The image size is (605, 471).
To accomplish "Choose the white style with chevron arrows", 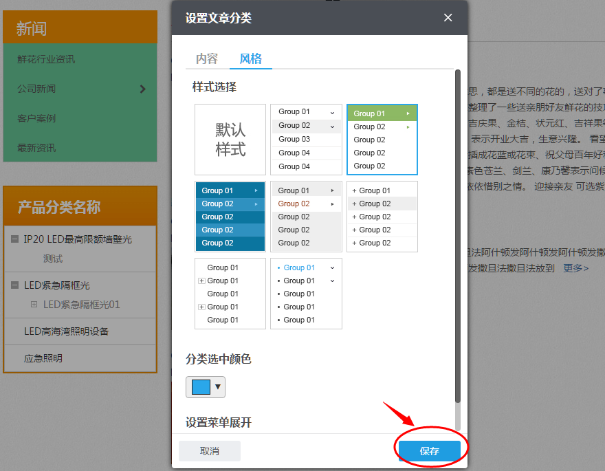I will (x=306, y=140).
